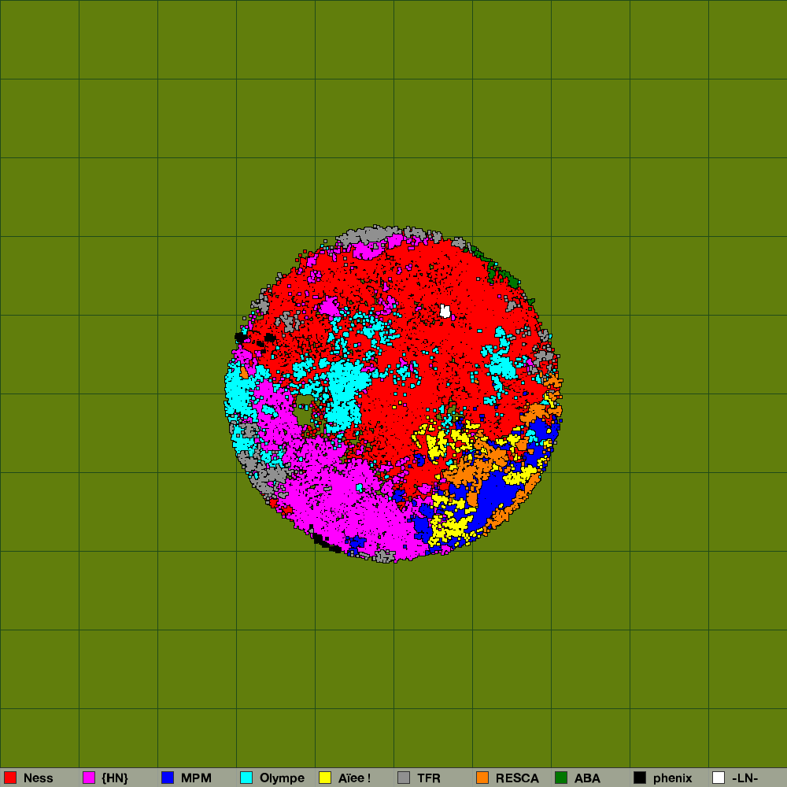Click the gray TFR legend swatch

tap(404, 778)
